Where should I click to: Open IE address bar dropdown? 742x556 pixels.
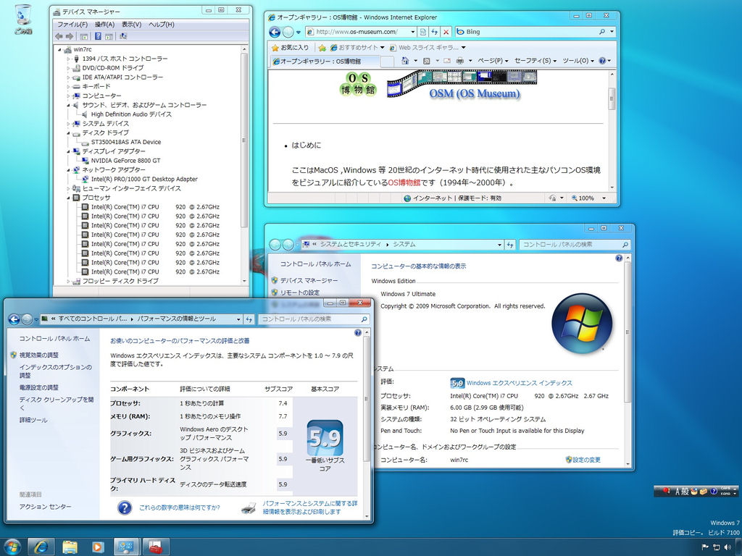412,32
